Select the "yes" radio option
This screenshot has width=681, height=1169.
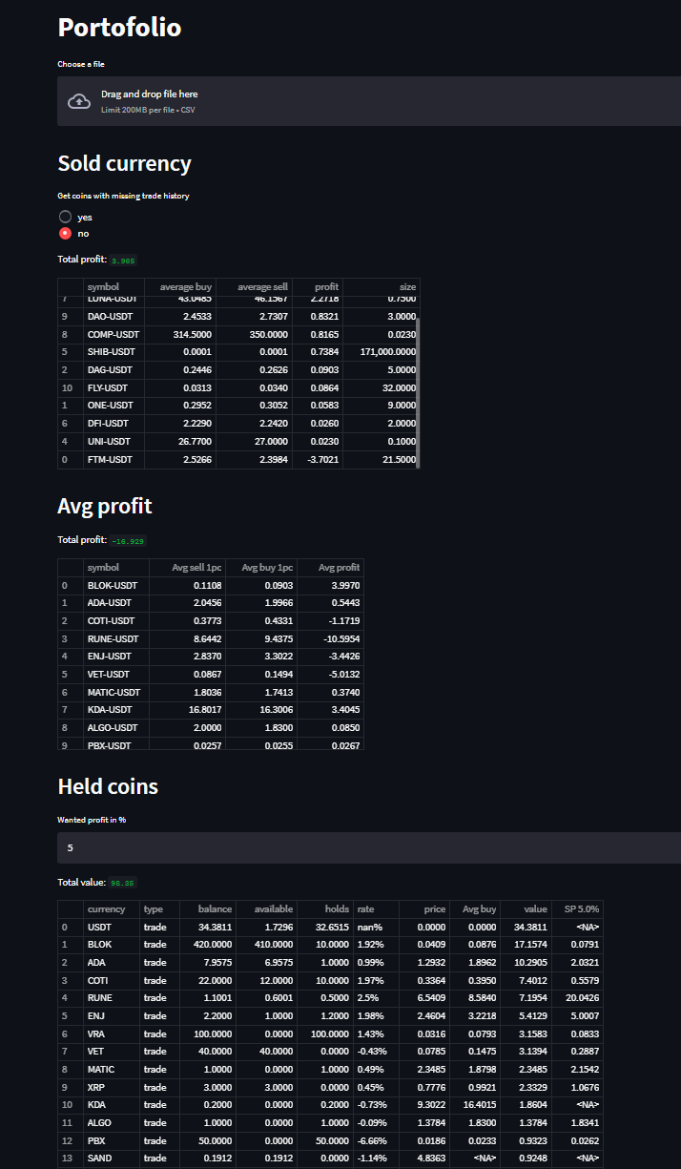tap(66, 217)
